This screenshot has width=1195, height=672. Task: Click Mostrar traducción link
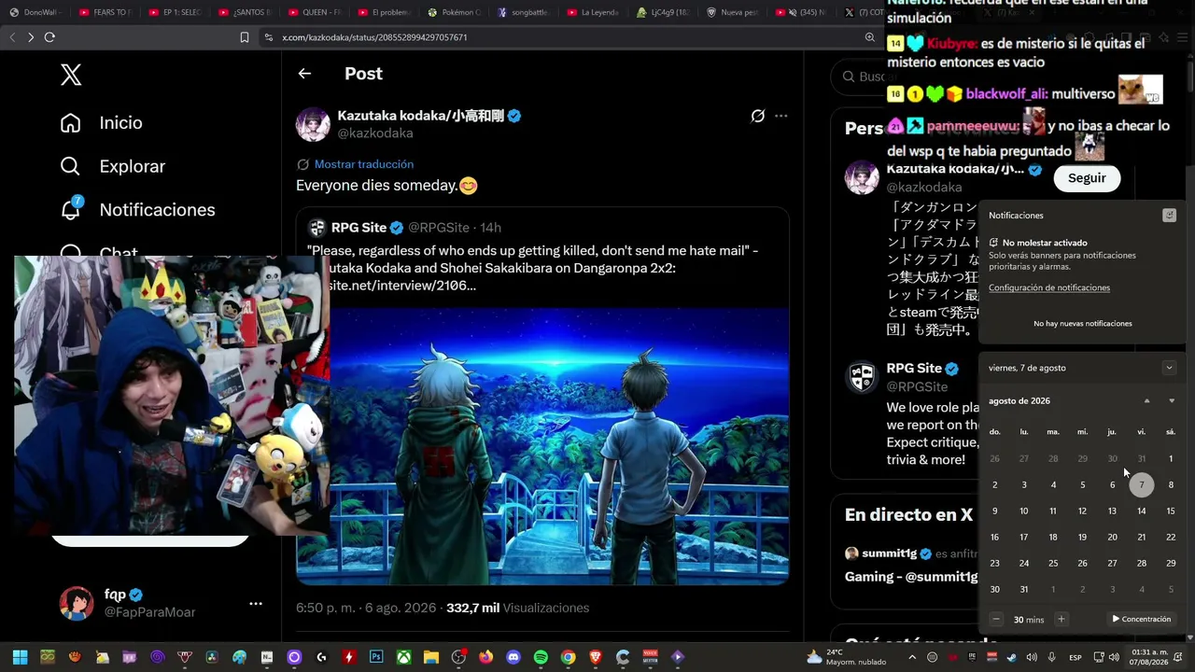tap(364, 164)
